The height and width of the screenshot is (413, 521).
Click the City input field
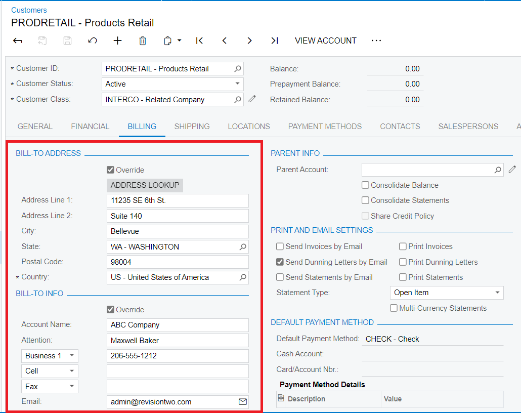(x=178, y=231)
